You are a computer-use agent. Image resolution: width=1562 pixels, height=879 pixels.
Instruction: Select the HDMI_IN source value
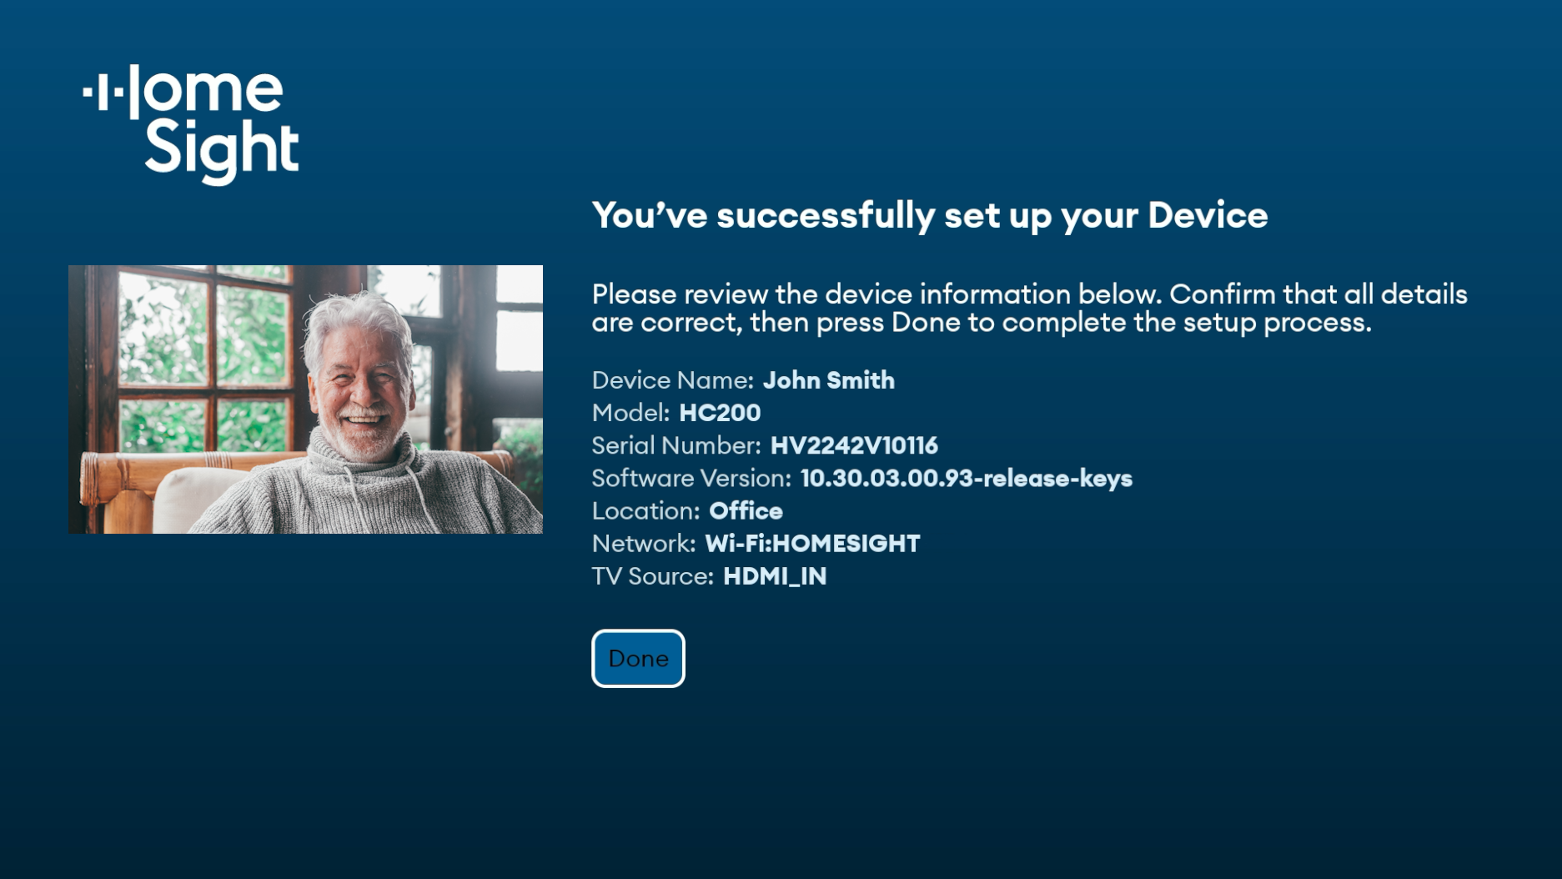pos(775,576)
